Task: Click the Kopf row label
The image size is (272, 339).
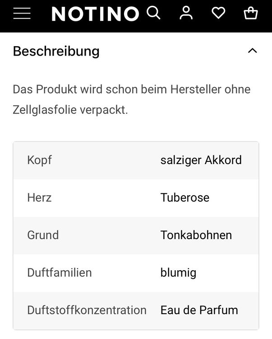Action: [40, 160]
